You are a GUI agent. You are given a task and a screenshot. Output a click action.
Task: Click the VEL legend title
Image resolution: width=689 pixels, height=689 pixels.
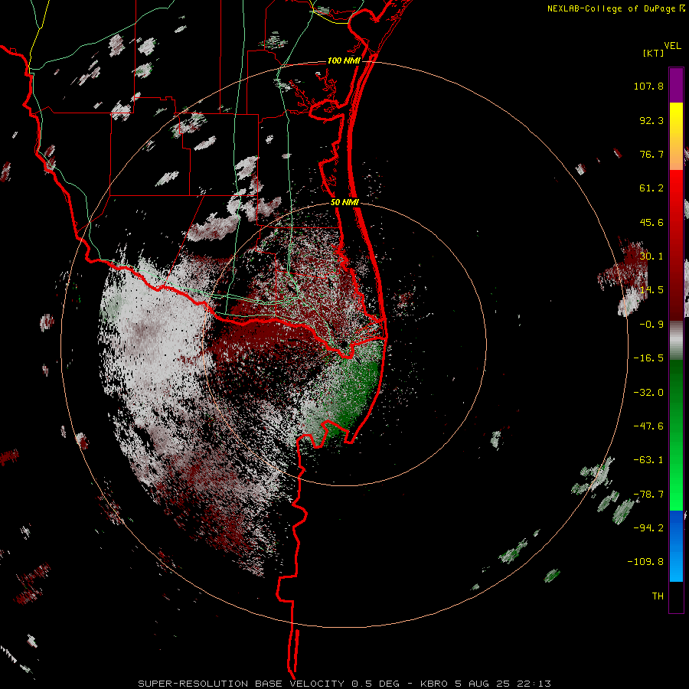(672, 46)
